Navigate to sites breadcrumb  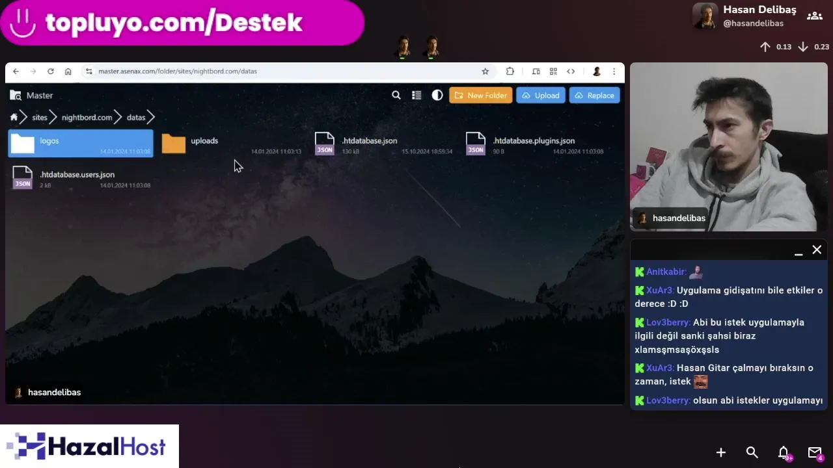[40, 118]
